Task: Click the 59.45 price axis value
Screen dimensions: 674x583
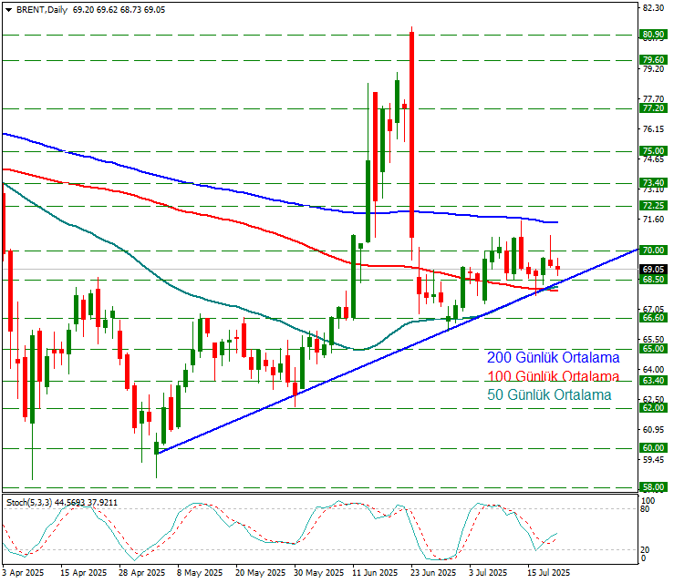Action: pos(653,460)
